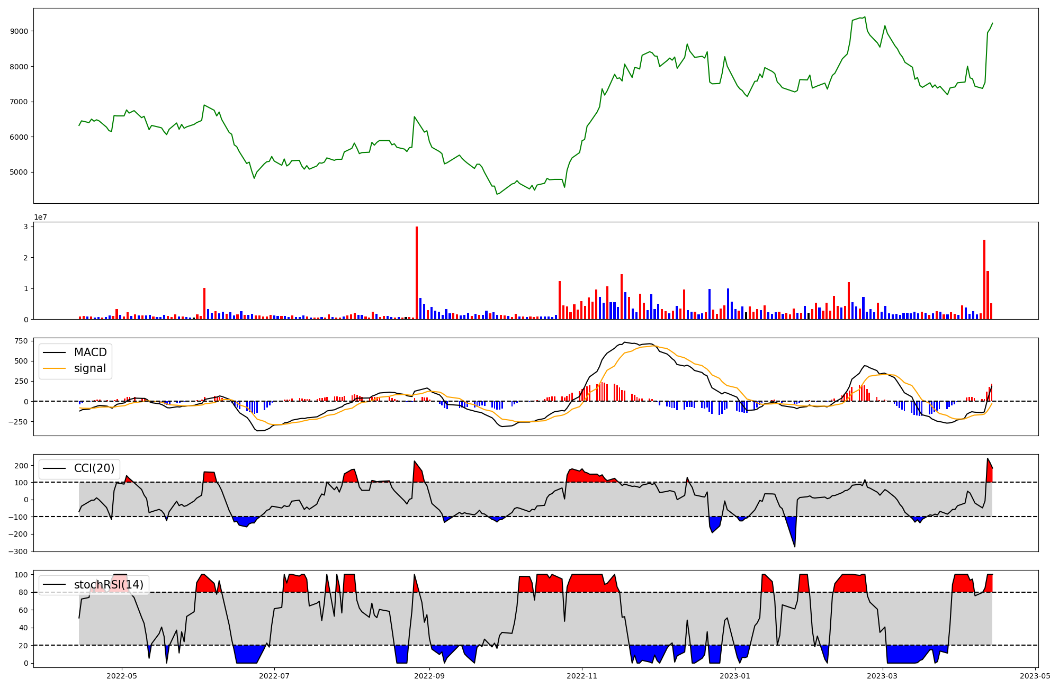Click the 2023-03 x-axis date label

[883, 675]
